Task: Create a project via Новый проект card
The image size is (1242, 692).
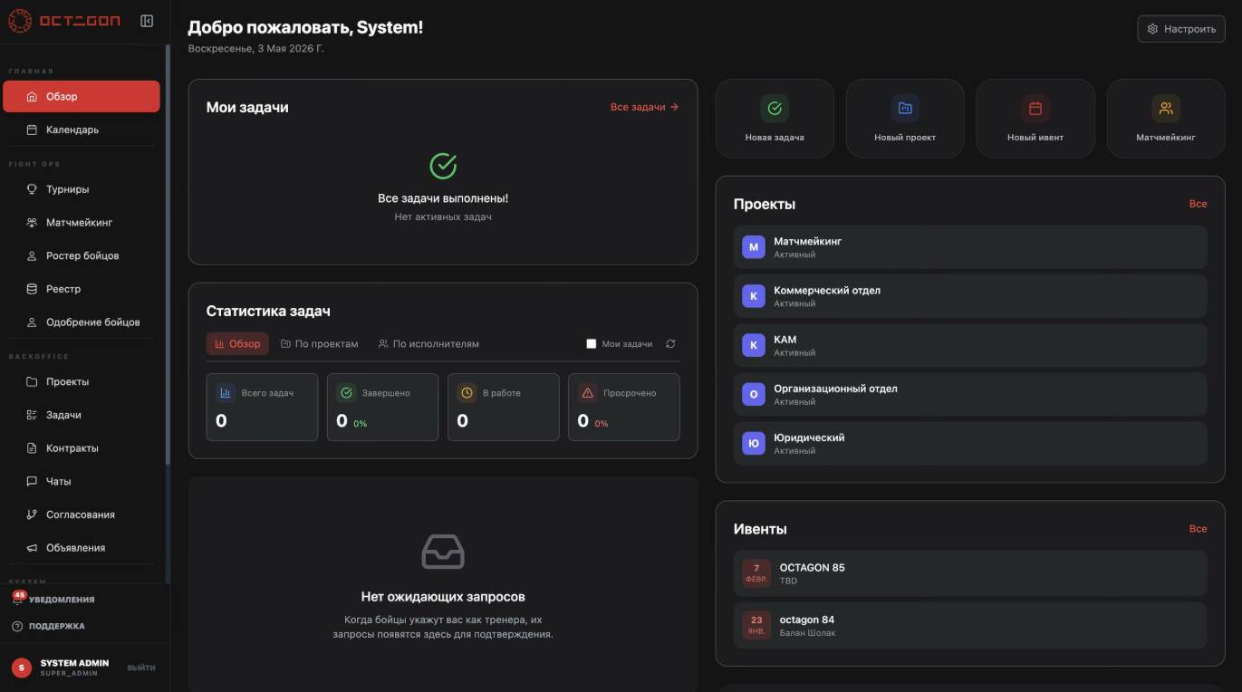Action: pos(905,119)
